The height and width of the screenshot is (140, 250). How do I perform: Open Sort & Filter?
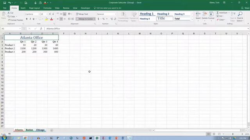coord(233,17)
